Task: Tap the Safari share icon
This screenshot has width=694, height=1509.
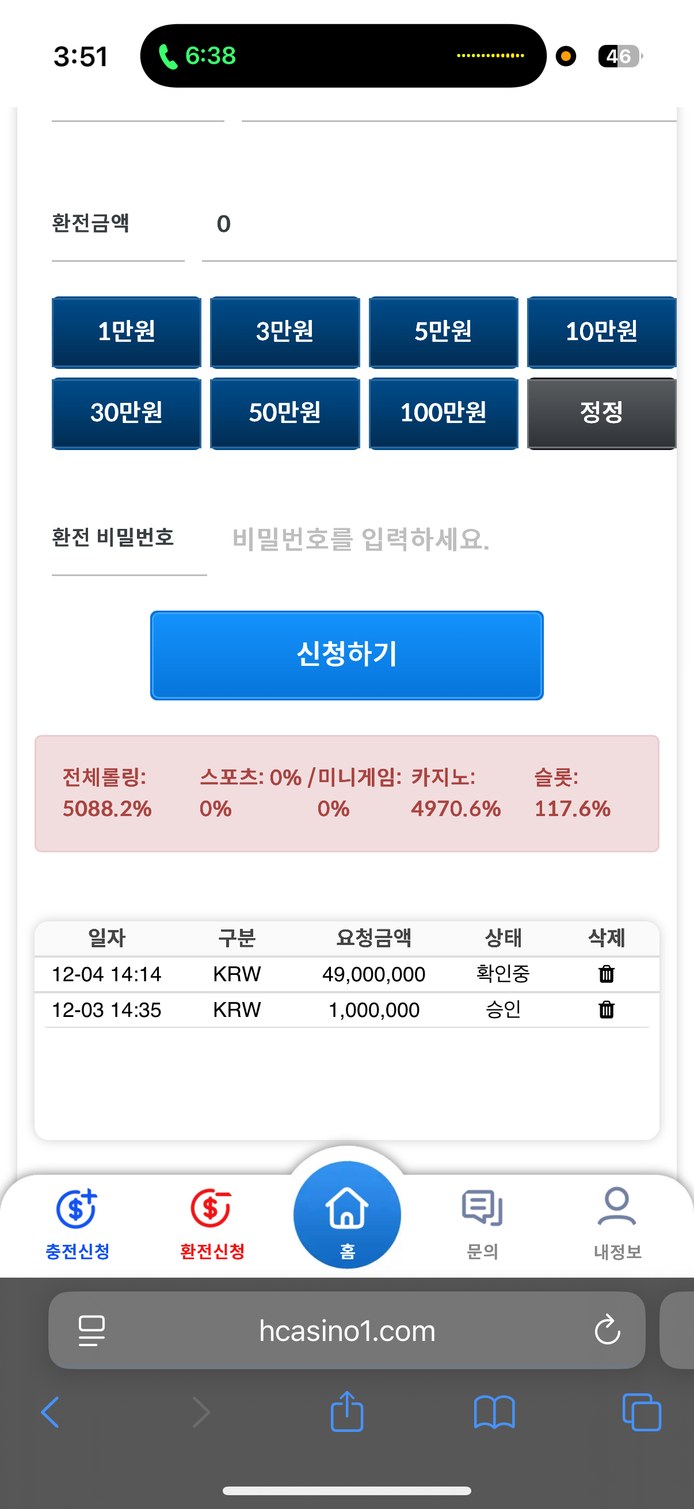Action: 346,1412
